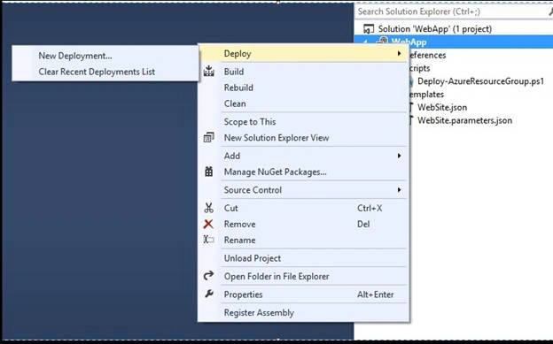Click the NuGet package icon
Image resolution: width=553 pixels, height=344 pixels.
click(x=209, y=172)
